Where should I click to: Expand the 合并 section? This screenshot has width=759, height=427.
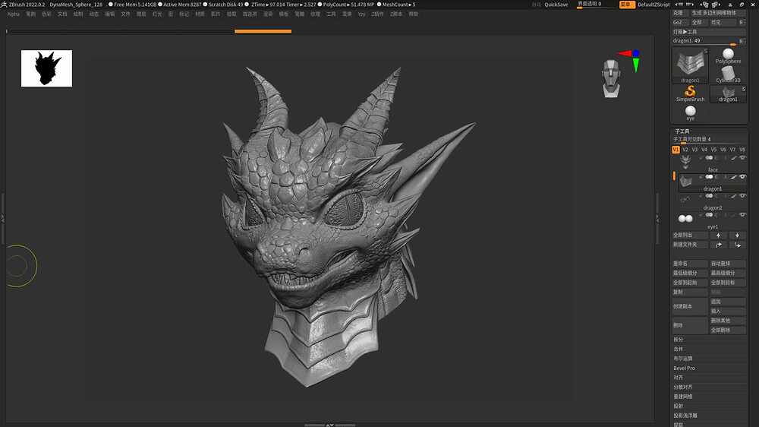tap(678, 349)
